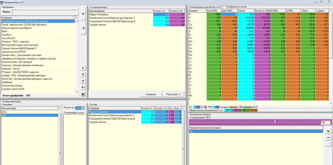Increment the 'Расчет на' spinner value
The width and height of the screenshot is (333, 165).
click(x=83, y=107)
